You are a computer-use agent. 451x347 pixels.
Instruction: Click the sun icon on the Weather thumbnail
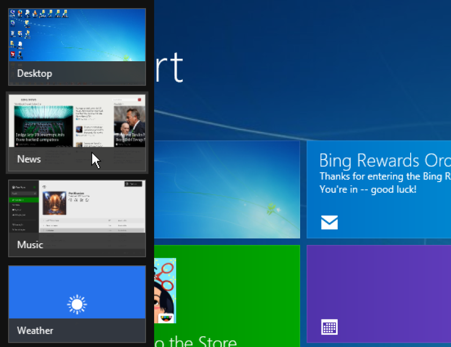(77, 304)
